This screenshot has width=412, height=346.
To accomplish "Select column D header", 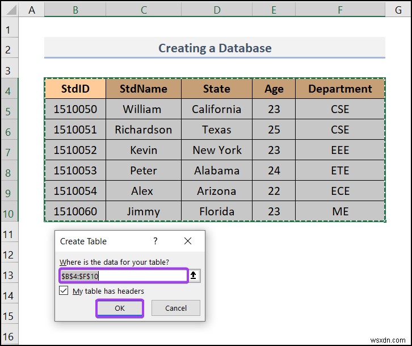I will tap(217, 10).
